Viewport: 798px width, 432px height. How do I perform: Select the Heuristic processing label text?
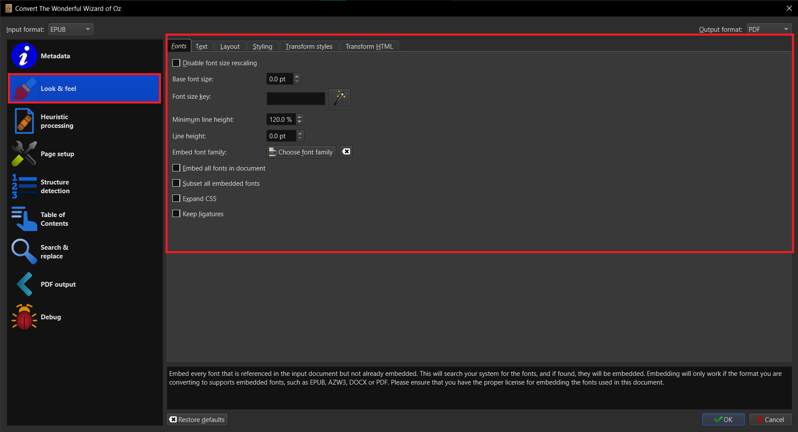[x=57, y=121]
